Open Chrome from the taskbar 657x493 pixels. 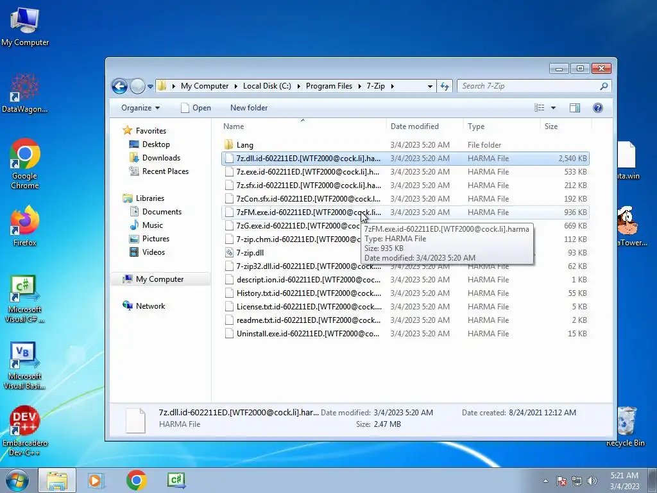tap(136, 480)
